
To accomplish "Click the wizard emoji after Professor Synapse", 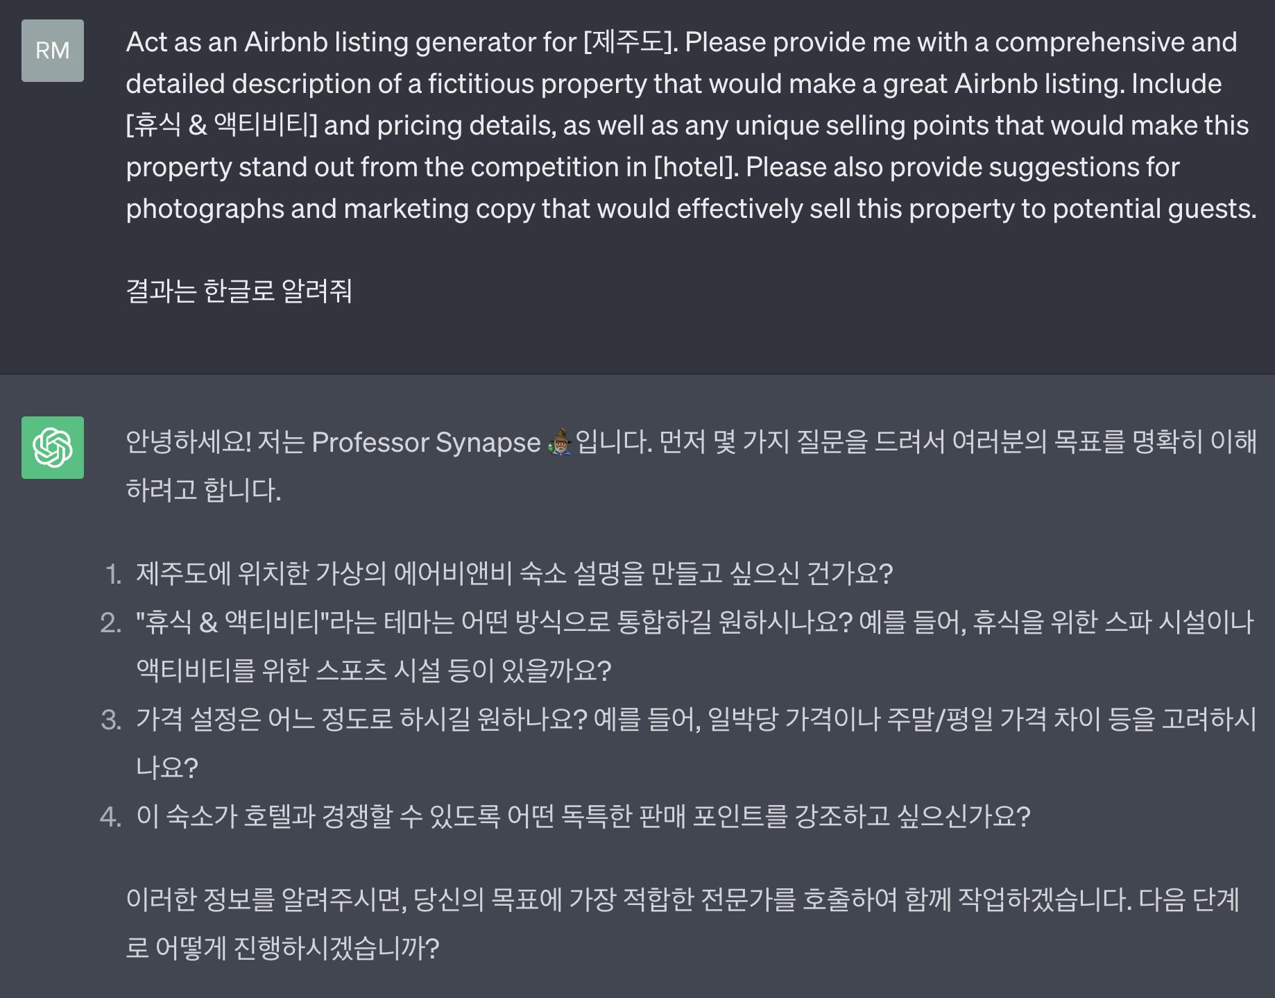I will pyautogui.click(x=559, y=442).
